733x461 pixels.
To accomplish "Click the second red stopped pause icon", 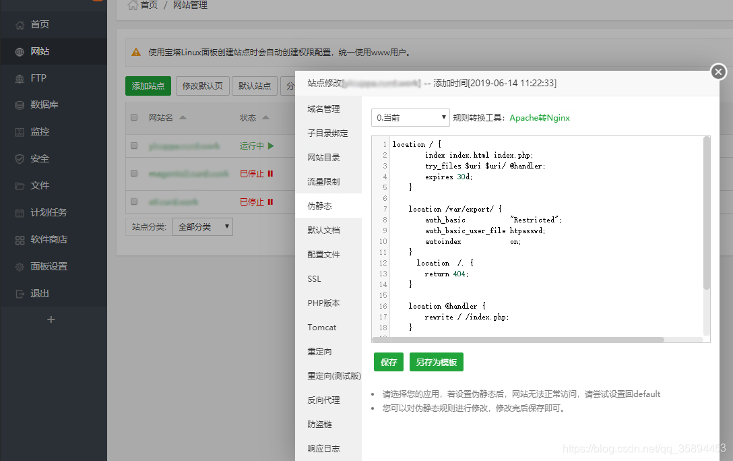I will pyautogui.click(x=270, y=202).
